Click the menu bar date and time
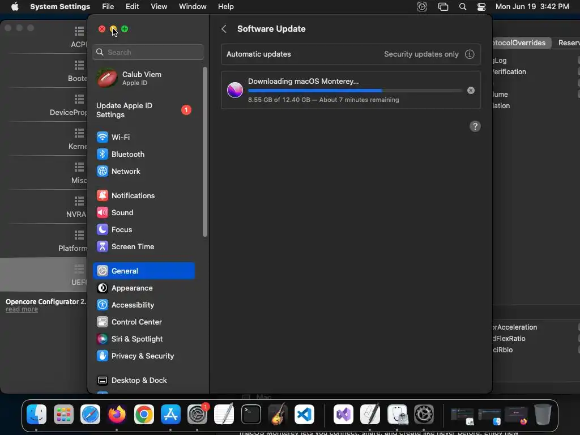 [532, 7]
